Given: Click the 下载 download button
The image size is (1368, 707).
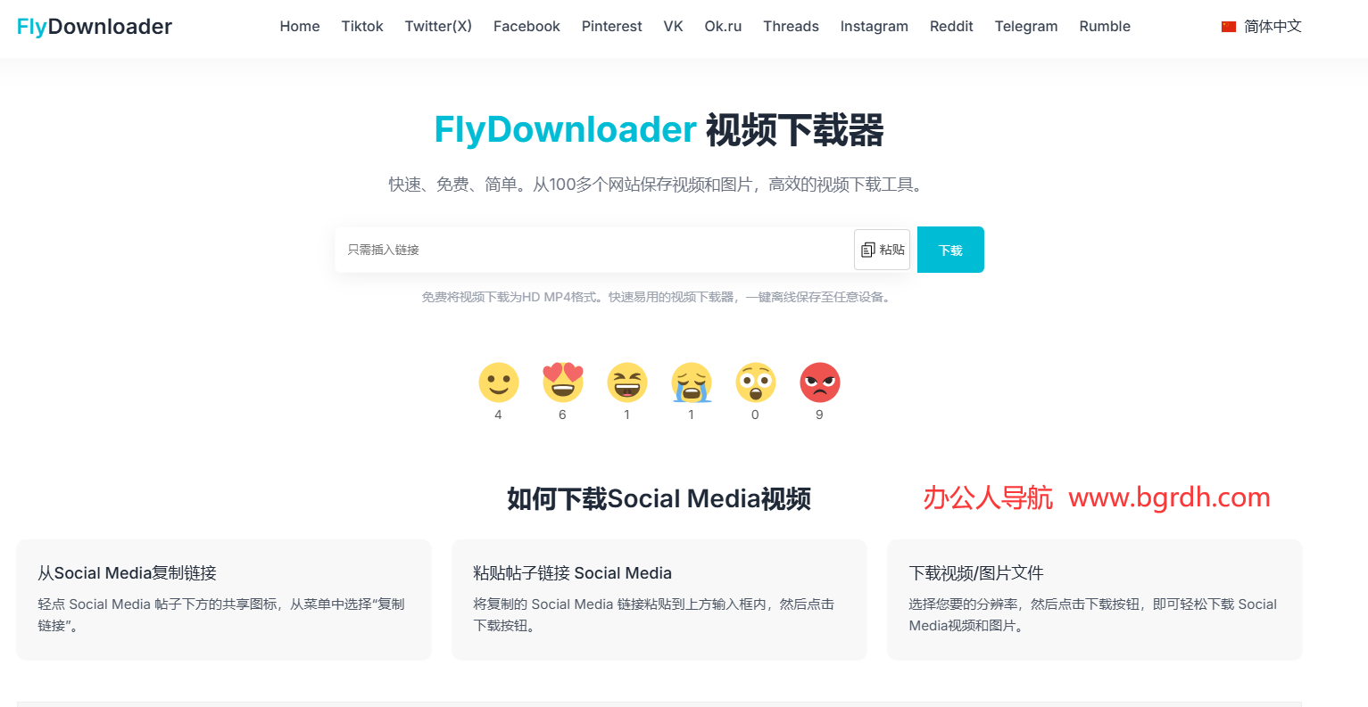Looking at the screenshot, I should 950,250.
